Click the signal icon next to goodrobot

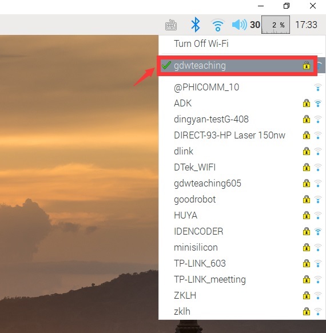[x=318, y=200]
